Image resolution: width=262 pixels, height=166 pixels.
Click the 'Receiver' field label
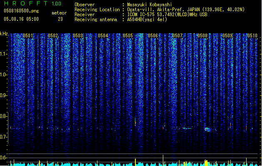[85, 15]
